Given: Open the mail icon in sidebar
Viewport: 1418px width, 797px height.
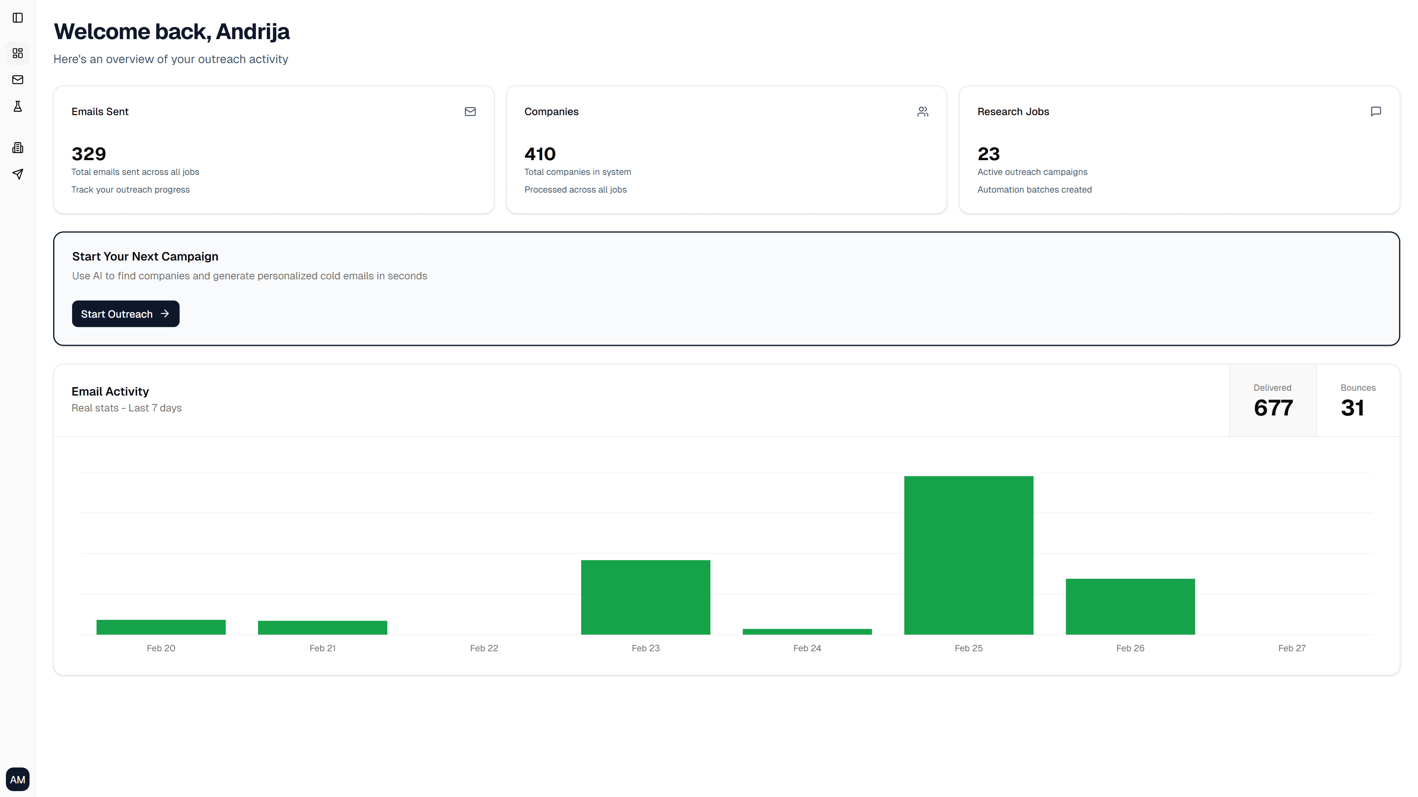Looking at the screenshot, I should click(18, 80).
